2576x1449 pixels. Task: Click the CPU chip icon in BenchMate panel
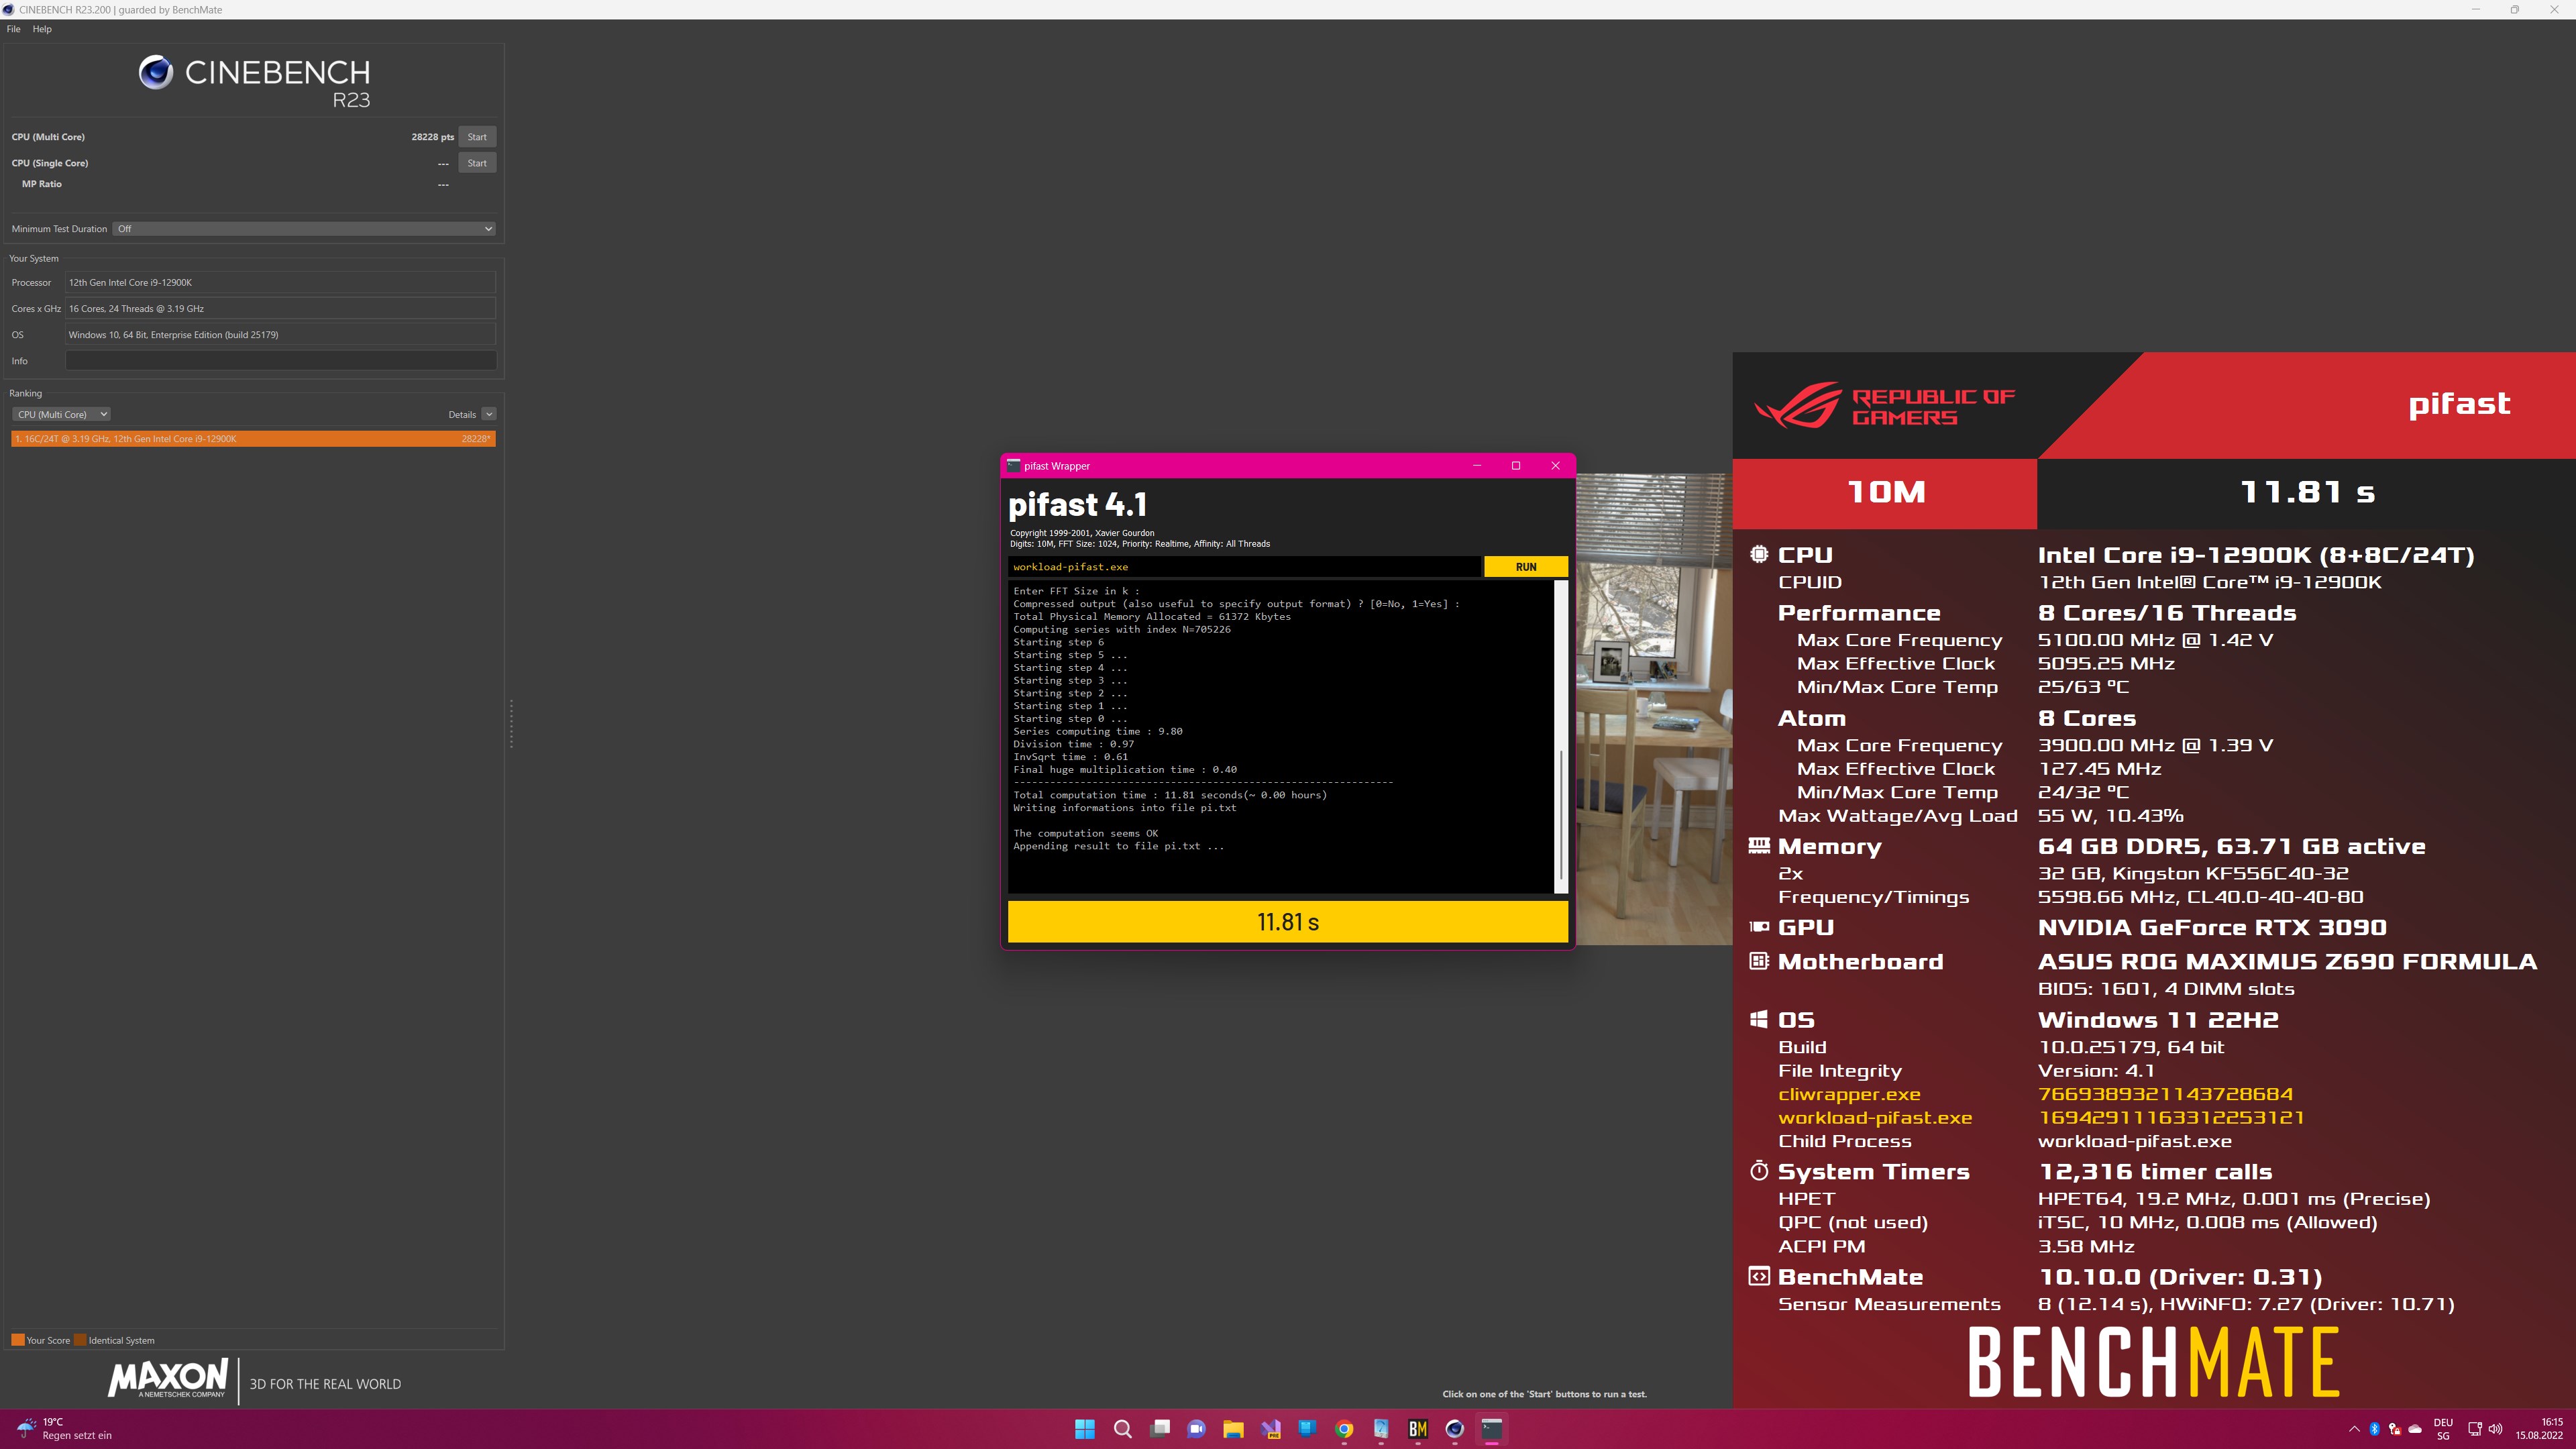point(1759,554)
